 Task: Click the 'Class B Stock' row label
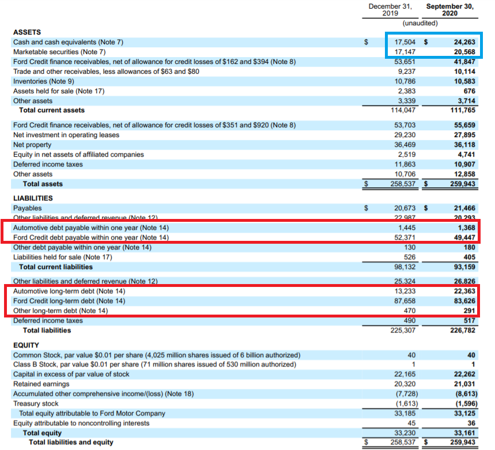coord(154,364)
